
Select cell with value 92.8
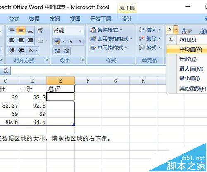(33, 106)
